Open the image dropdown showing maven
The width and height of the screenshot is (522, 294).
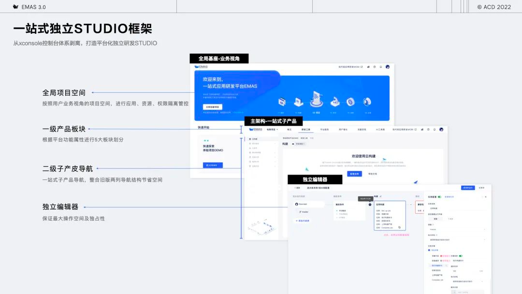pos(457,229)
